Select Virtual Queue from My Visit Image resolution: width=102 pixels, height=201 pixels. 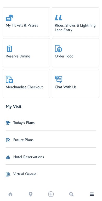point(51,174)
